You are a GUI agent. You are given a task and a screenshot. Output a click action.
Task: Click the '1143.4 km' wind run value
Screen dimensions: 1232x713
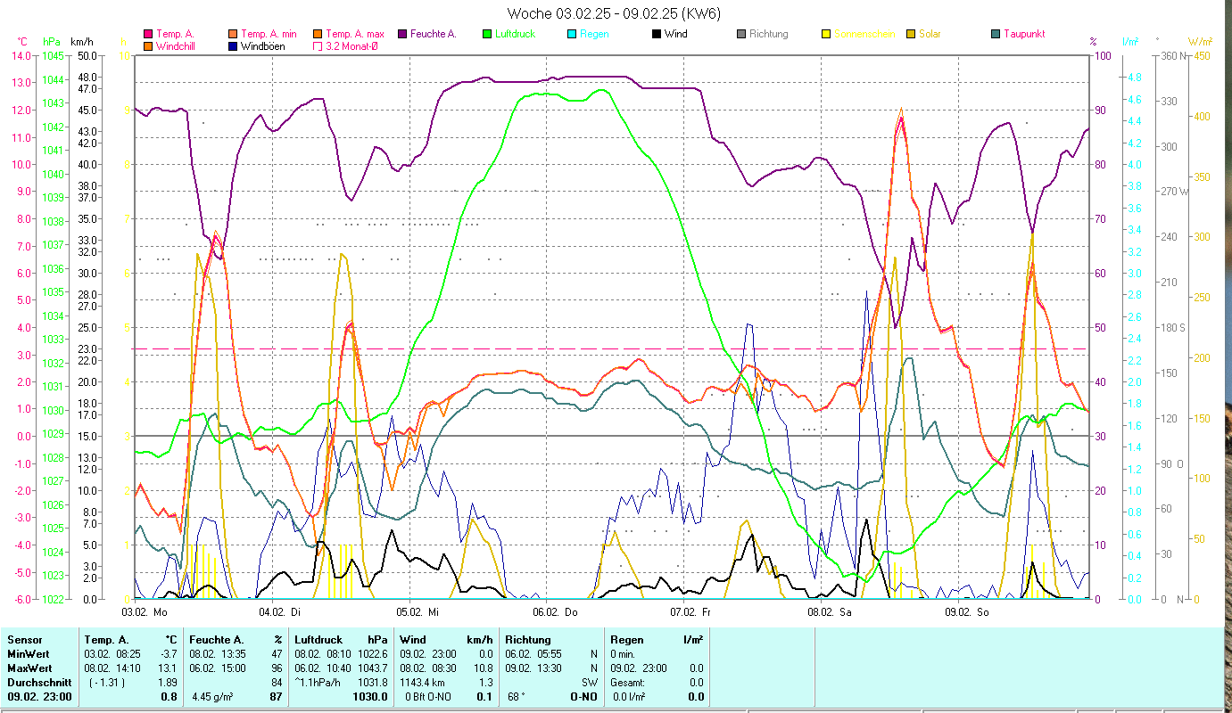pyautogui.click(x=423, y=683)
